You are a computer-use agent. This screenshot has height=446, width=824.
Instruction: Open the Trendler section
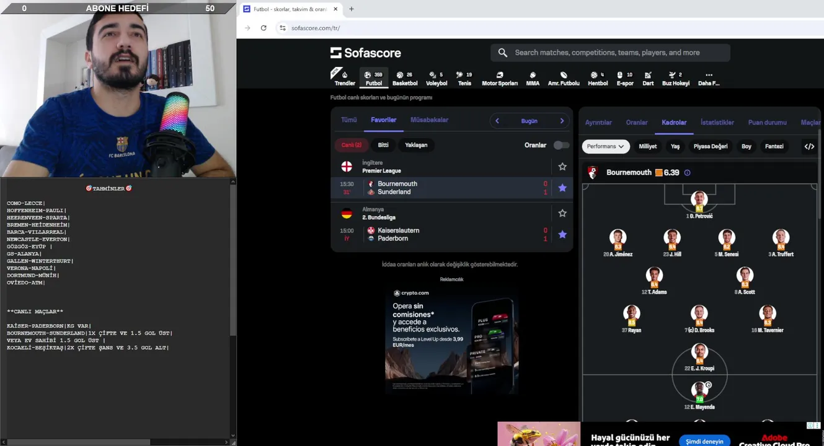345,78
